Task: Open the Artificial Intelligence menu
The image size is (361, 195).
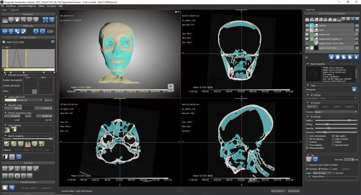Action: (27, 6)
